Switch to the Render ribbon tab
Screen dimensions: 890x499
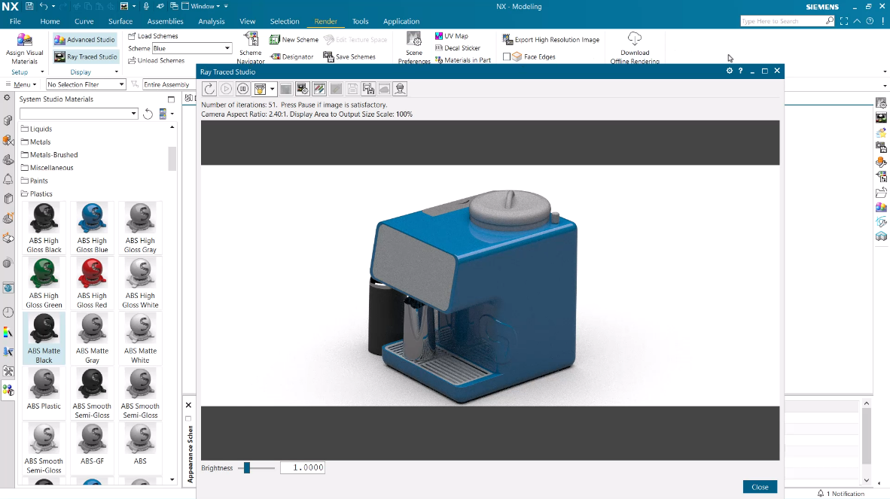click(x=325, y=21)
